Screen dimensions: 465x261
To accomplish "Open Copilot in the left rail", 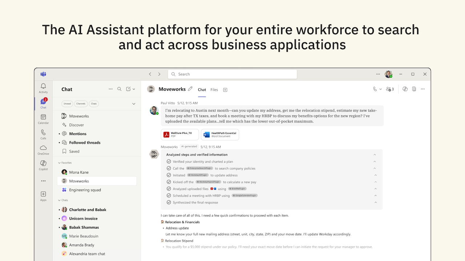I will [x=43, y=165].
